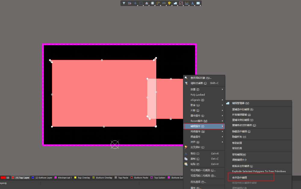Open the align objects toolbar icon
This screenshot has width=301, height=189.
point(147,3)
